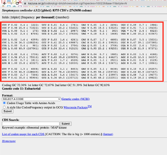This screenshot has height=155, width=167.
Task: Click the GCC A 0.57 codon entry
Action: coord(60,72)
